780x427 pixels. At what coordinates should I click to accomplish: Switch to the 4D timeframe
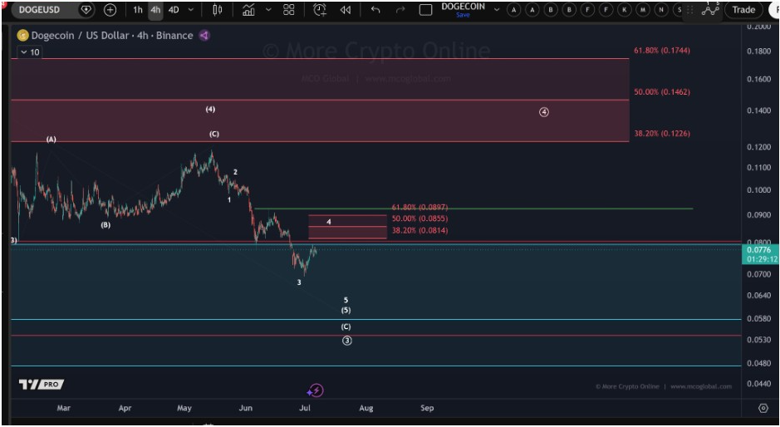(174, 9)
